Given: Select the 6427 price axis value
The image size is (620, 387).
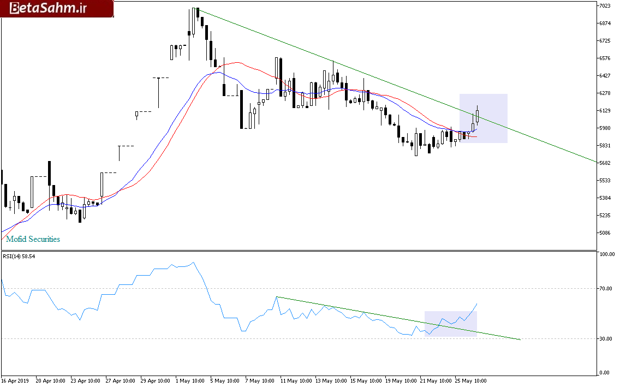Looking at the screenshot, I should click(x=605, y=75).
